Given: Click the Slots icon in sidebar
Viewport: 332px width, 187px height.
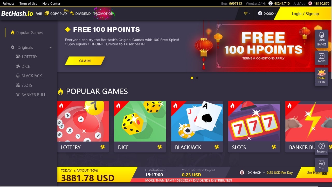Looking at the screenshot, I should (x=18, y=85).
